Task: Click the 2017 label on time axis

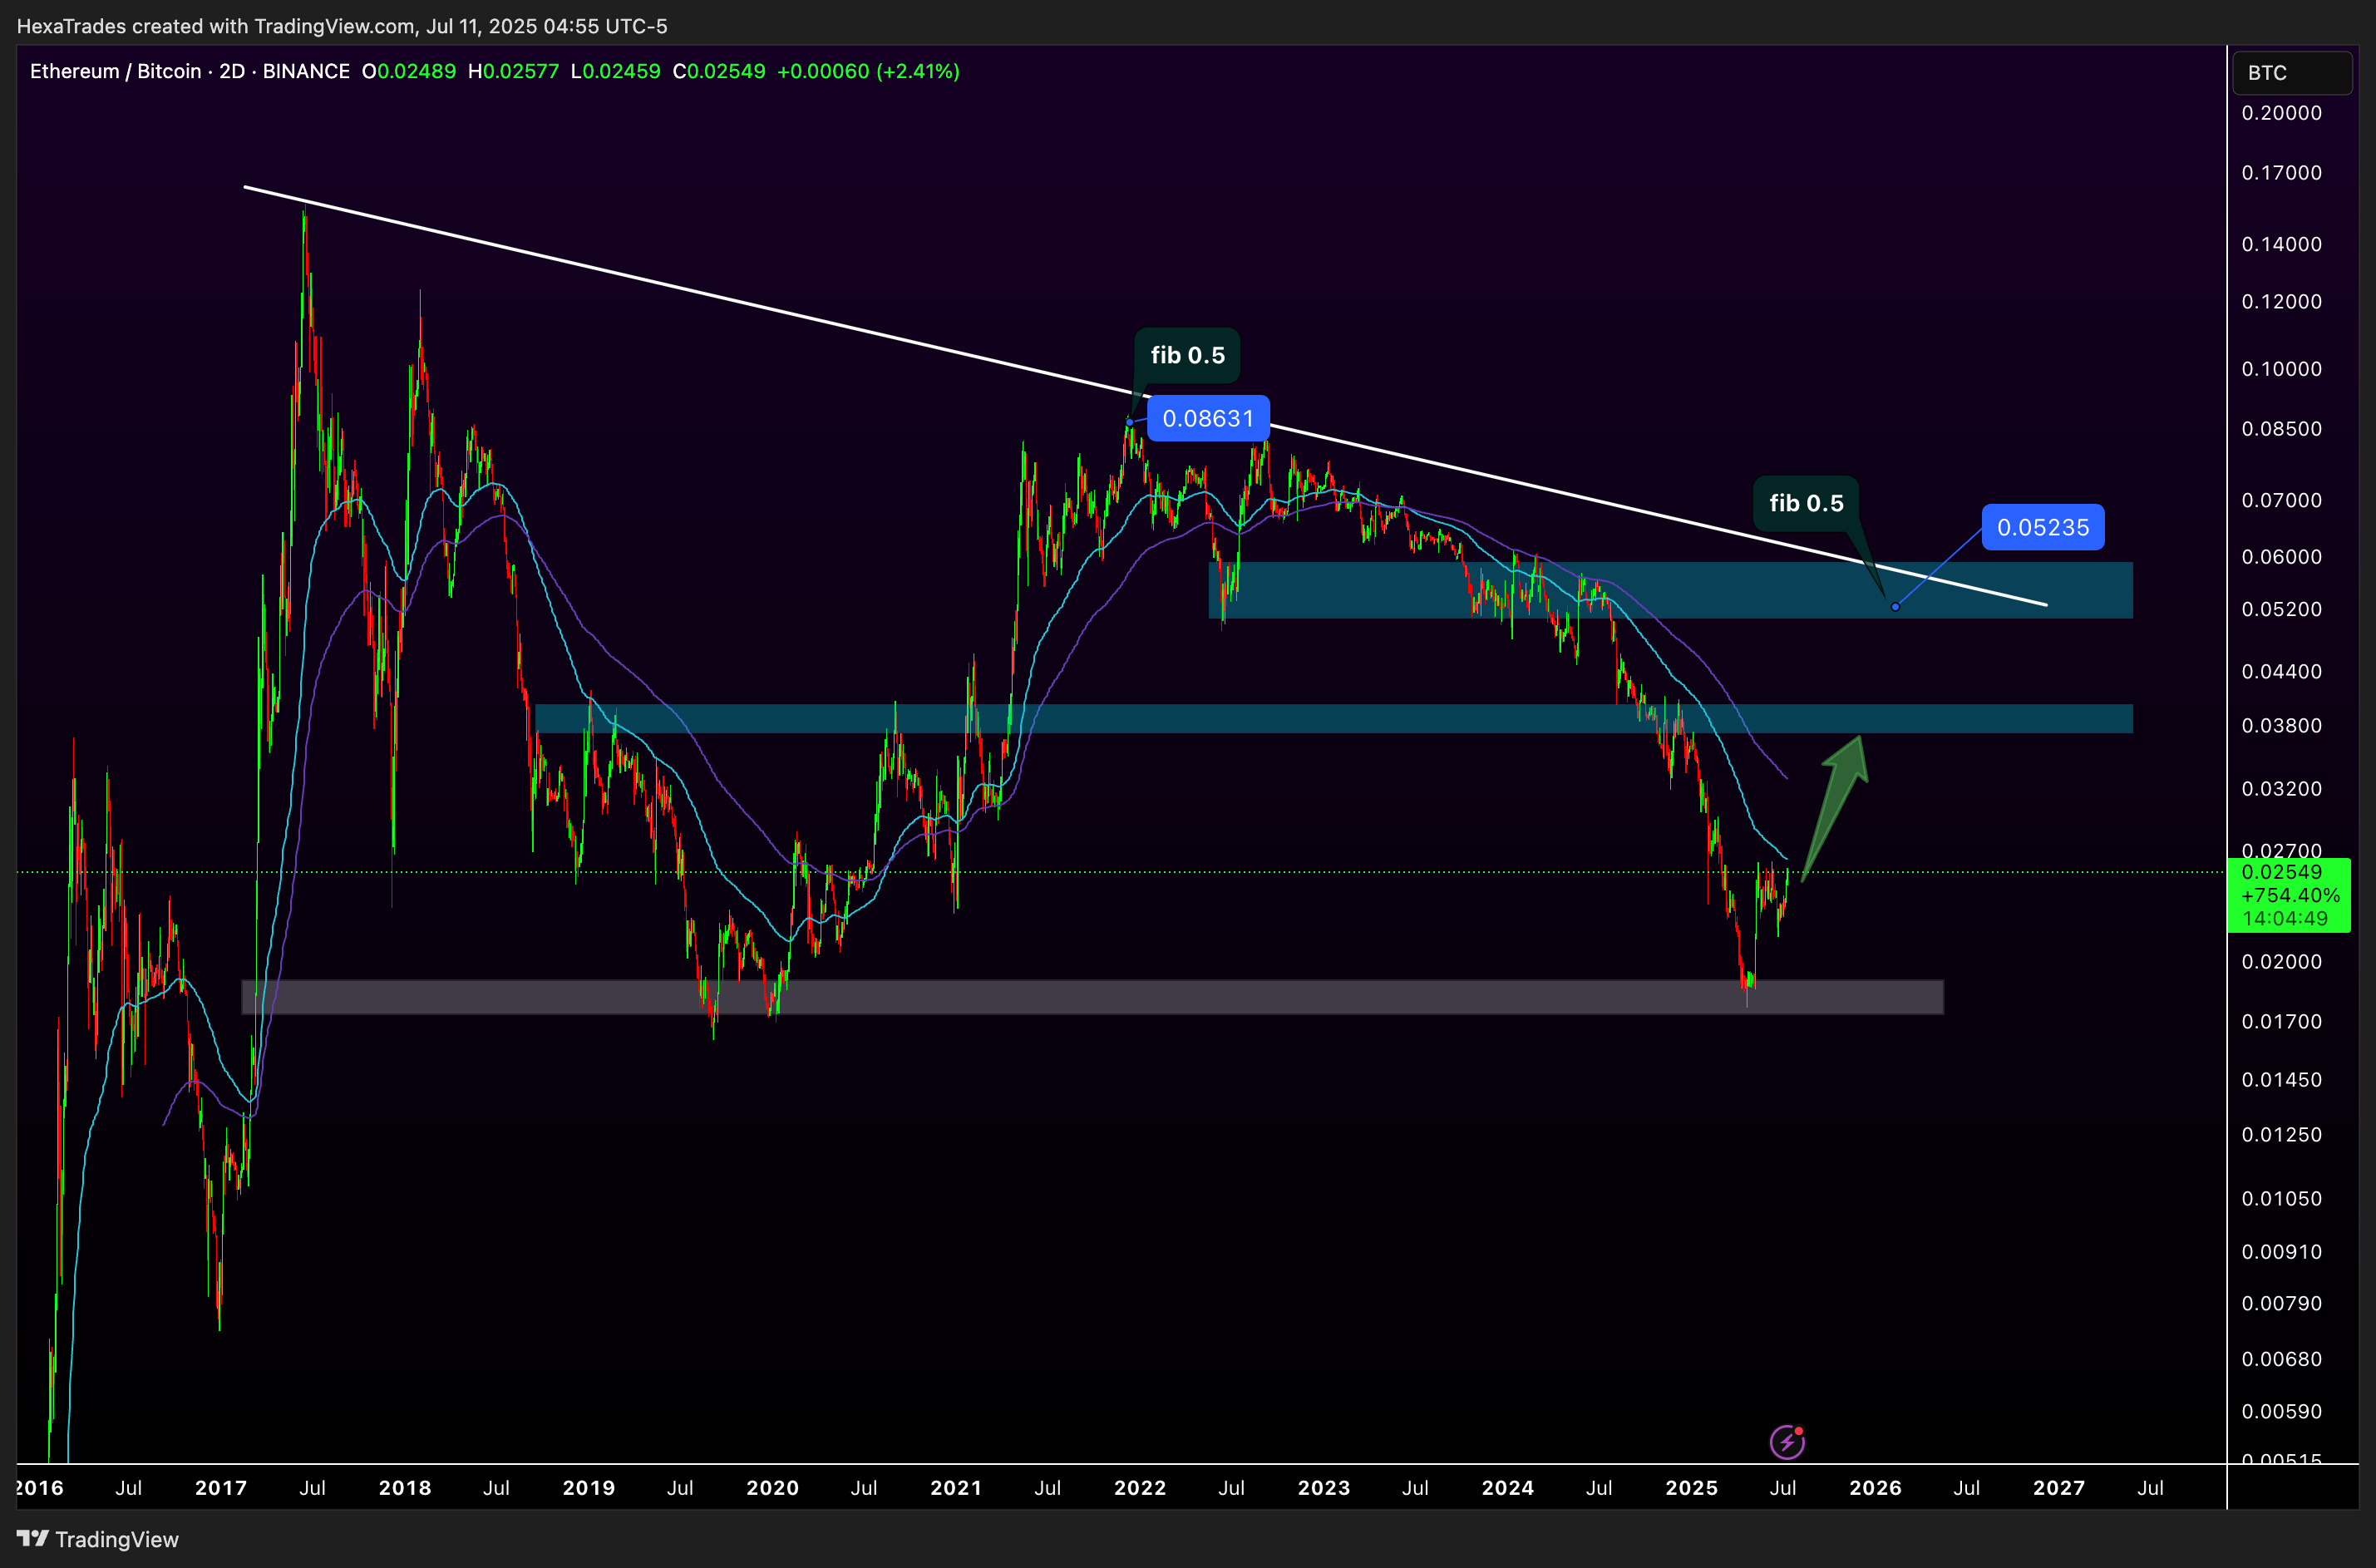Action: coord(221,1488)
